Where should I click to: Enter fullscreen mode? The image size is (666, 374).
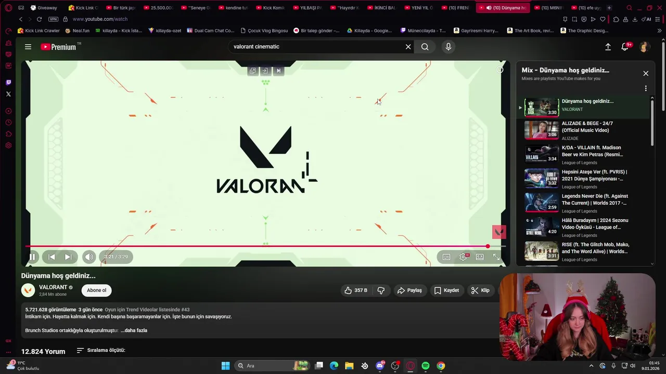[496, 257]
